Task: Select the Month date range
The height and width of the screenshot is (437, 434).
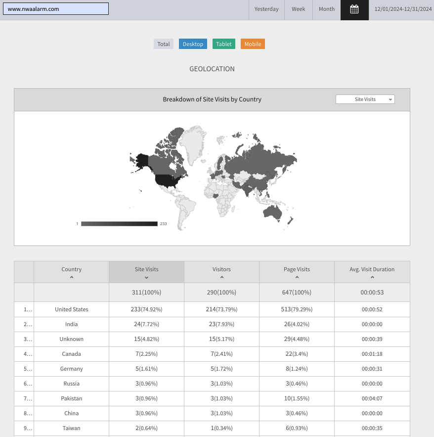Action: click(326, 9)
